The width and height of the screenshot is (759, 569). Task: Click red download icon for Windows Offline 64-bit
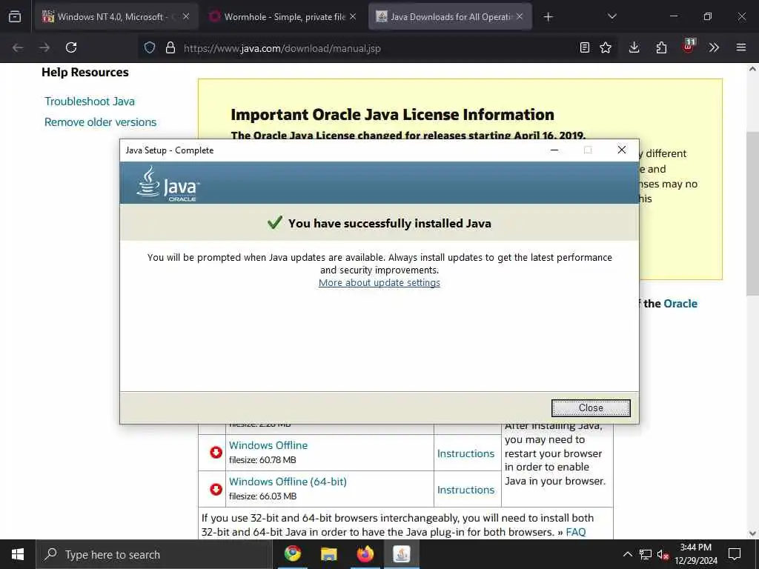216,489
